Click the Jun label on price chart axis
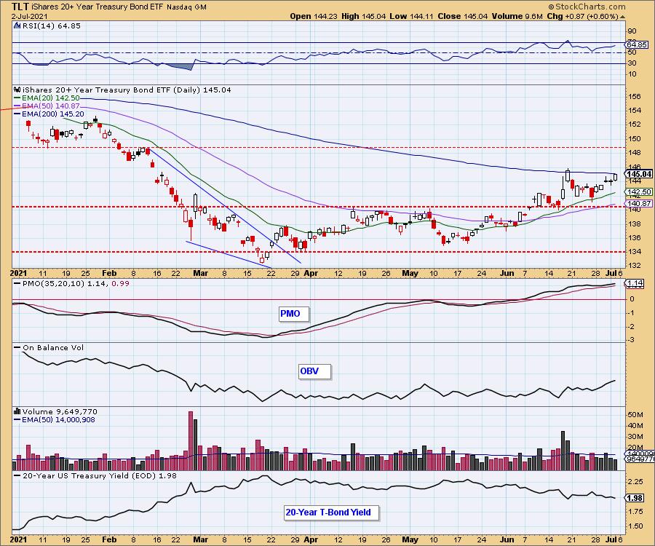The height and width of the screenshot is (546, 655). pyautogui.click(x=507, y=273)
